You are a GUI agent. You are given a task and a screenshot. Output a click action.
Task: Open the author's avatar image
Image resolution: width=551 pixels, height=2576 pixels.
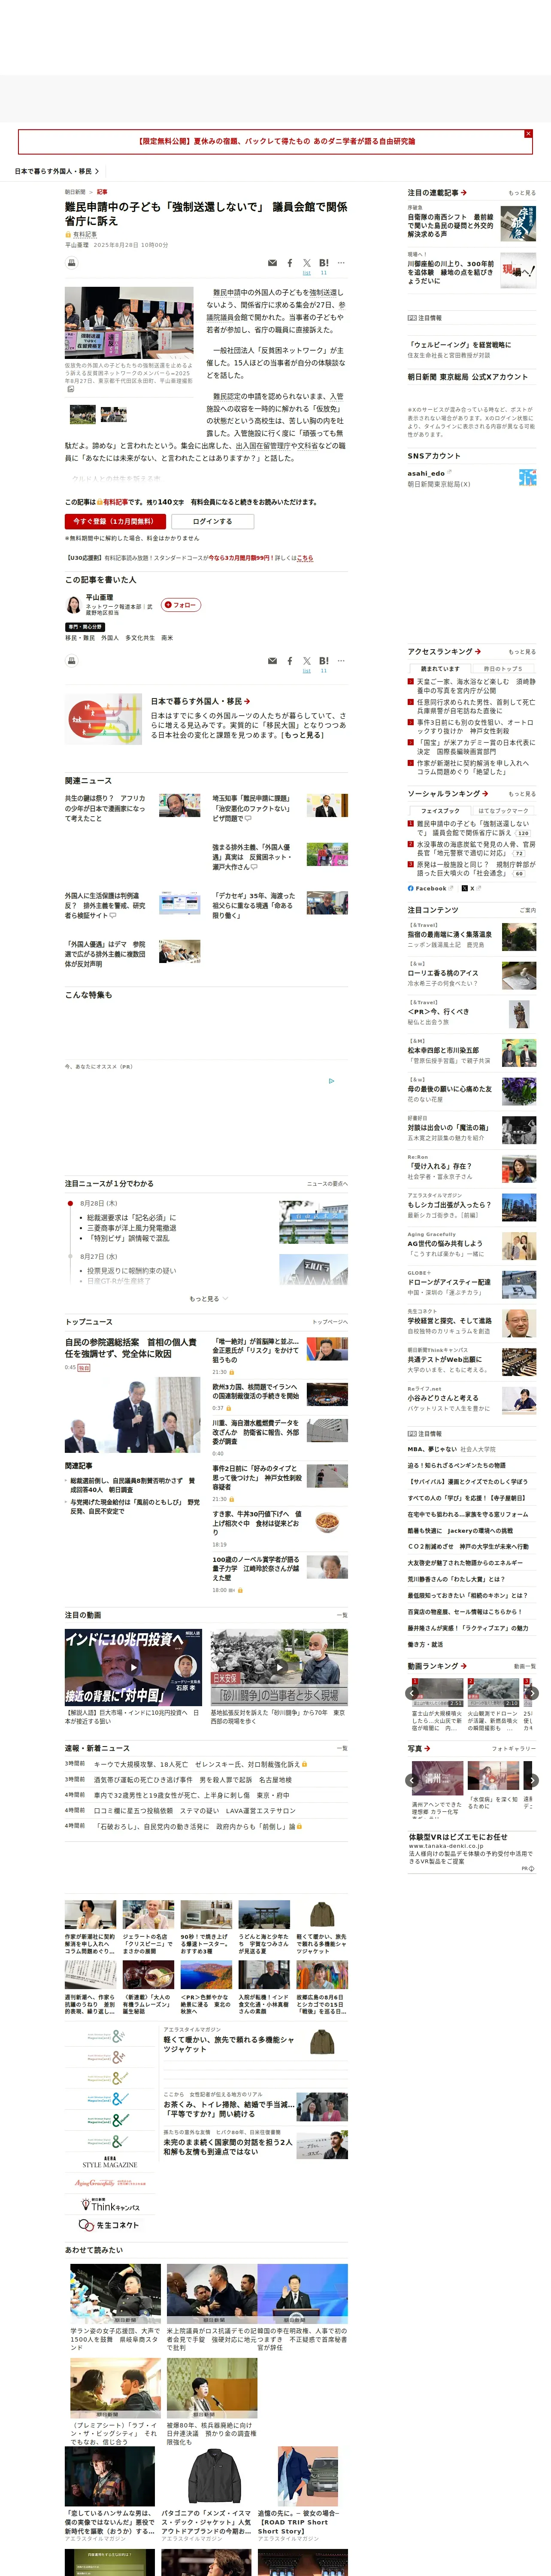tap(73, 605)
